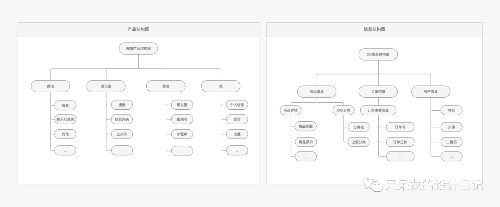Click the XX信息结构图 root node
Viewport: 500px width, 207px height.
coord(378,55)
